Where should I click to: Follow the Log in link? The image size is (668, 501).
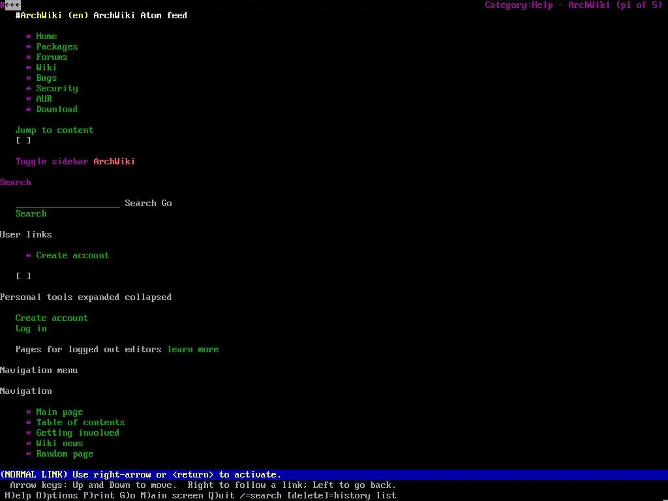31,329
